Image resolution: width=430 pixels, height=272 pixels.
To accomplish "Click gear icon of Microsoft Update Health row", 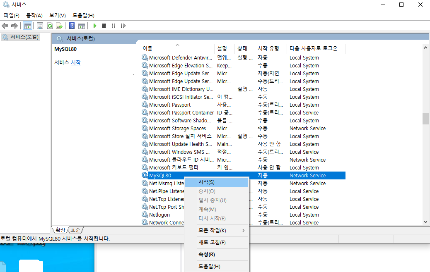I will coord(145,144).
